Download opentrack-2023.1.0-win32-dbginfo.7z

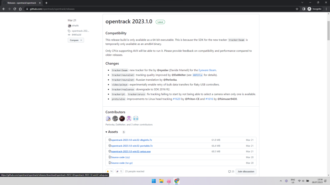click(131, 140)
